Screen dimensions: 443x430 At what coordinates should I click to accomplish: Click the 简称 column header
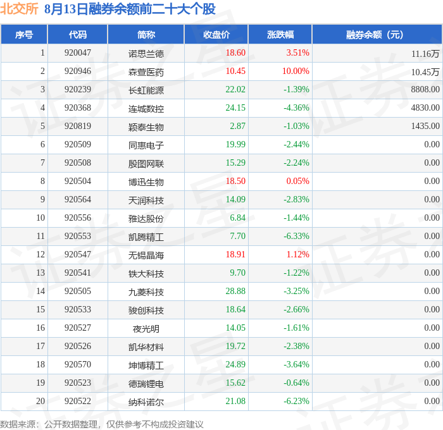146,34
